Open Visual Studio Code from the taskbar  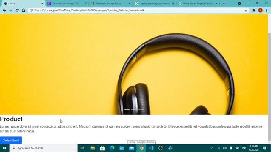pyautogui.click(x=151, y=148)
